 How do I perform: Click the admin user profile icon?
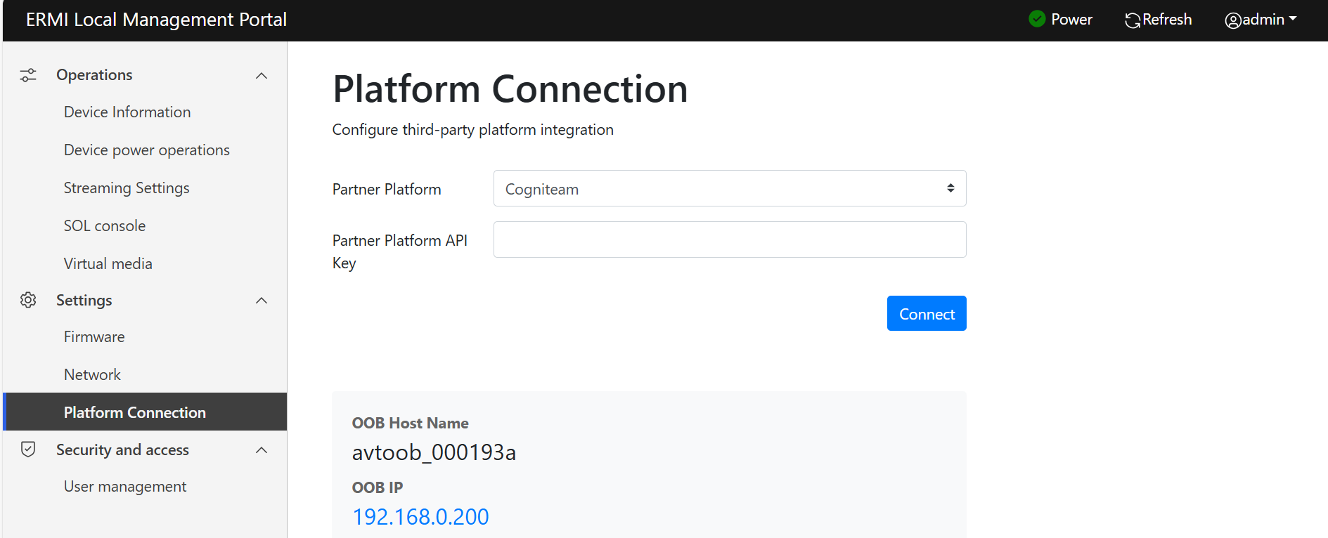point(1232,20)
